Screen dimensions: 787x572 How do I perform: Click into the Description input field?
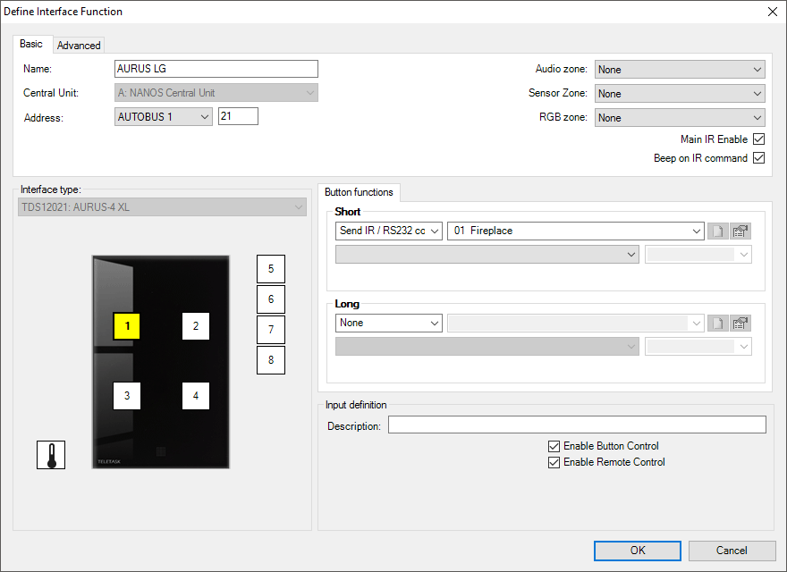(577, 425)
